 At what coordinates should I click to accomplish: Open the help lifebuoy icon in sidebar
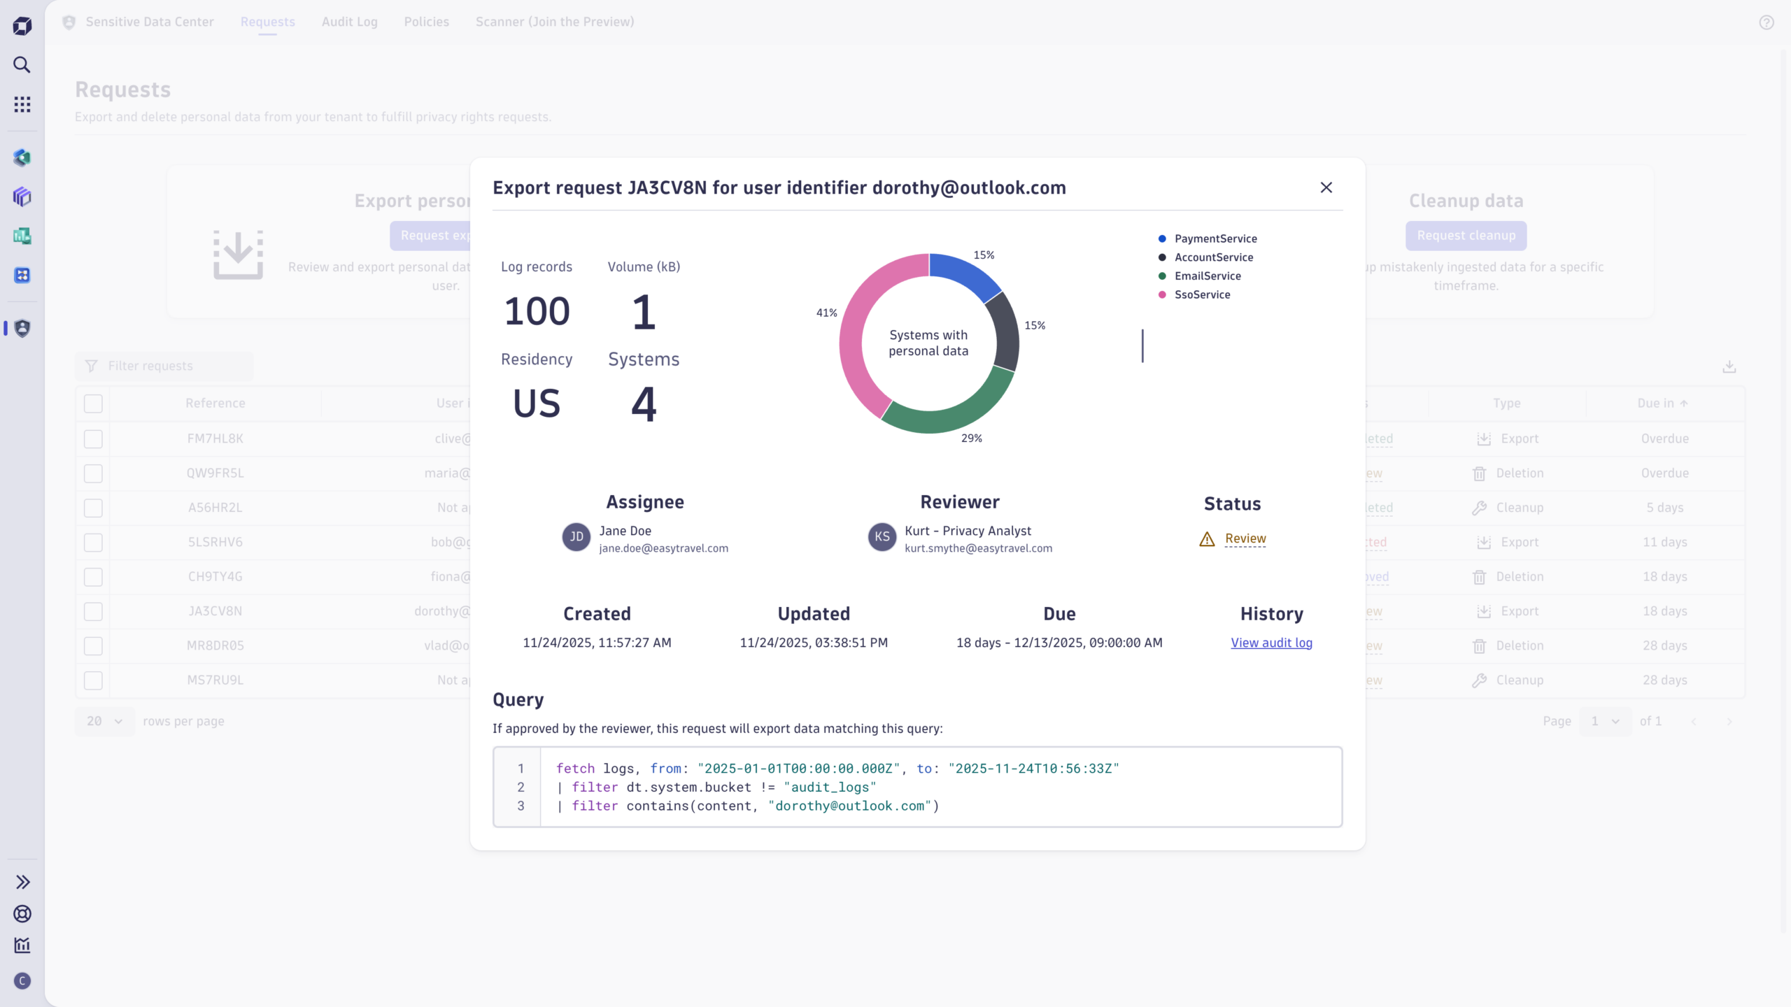[22, 914]
